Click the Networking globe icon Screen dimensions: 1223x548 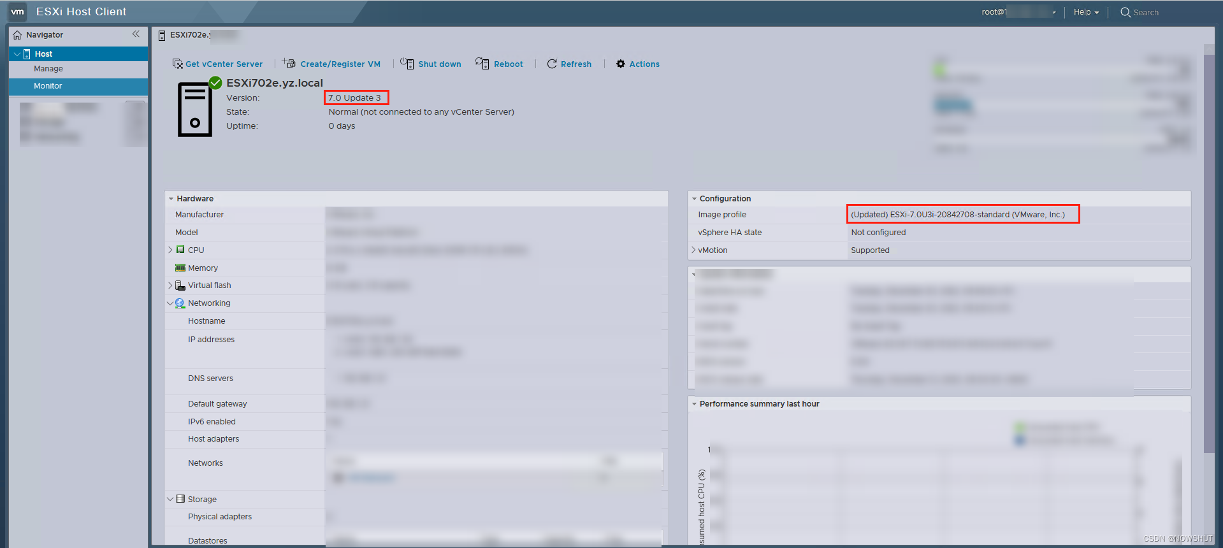click(180, 303)
